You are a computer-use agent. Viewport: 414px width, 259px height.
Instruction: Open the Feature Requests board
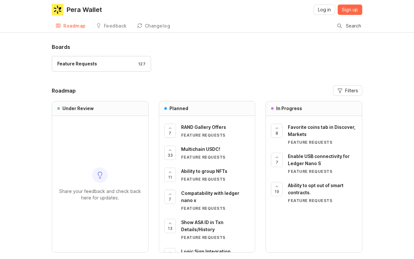tap(101, 64)
